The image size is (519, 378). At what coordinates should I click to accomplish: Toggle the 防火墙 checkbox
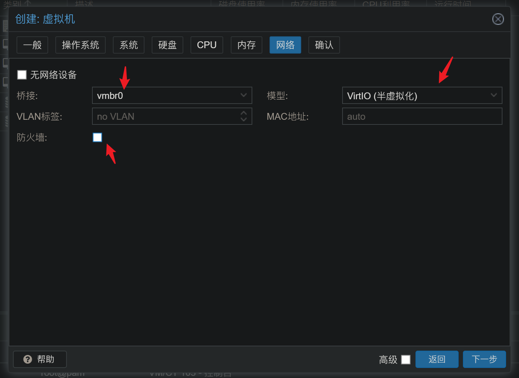pos(97,137)
